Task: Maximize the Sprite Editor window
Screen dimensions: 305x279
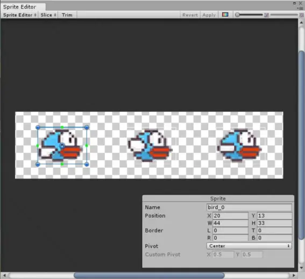Action: click(x=294, y=3)
